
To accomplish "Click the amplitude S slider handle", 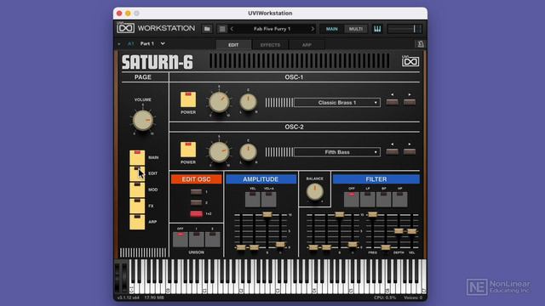I will [x=267, y=214].
